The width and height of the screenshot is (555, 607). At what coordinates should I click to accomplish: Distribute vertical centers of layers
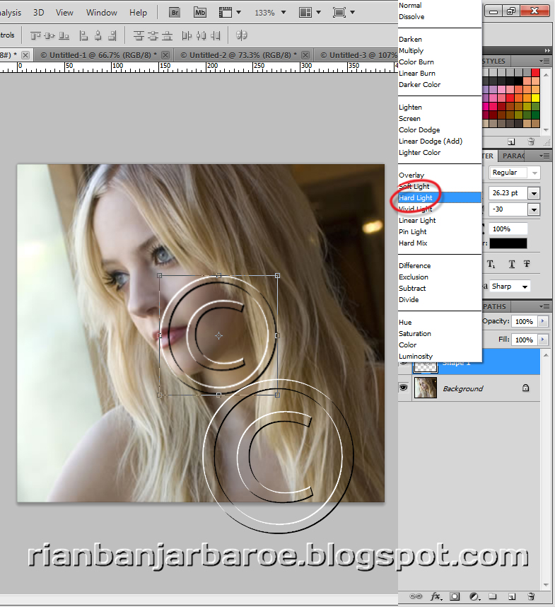point(153,36)
